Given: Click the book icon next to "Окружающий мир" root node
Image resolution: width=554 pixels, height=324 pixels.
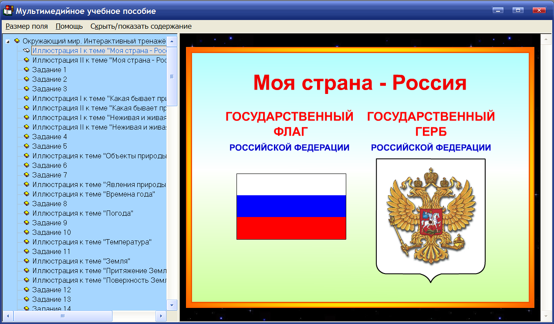Looking at the screenshot, I should click(17, 40).
